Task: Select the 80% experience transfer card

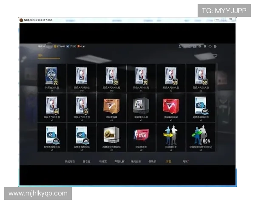Action: 201,137
